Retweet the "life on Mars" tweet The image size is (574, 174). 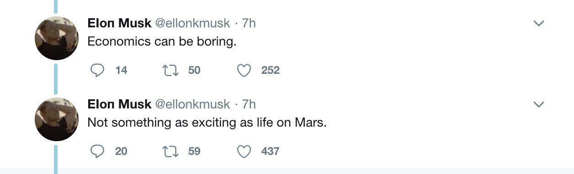point(170,151)
